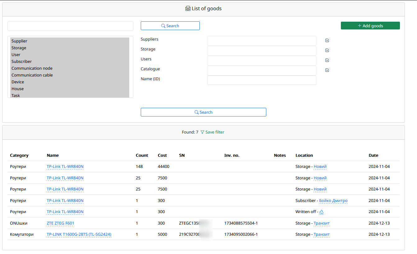This screenshot has width=417, height=254.
Task: Focus the quick search text field
Action: tap(70, 26)
